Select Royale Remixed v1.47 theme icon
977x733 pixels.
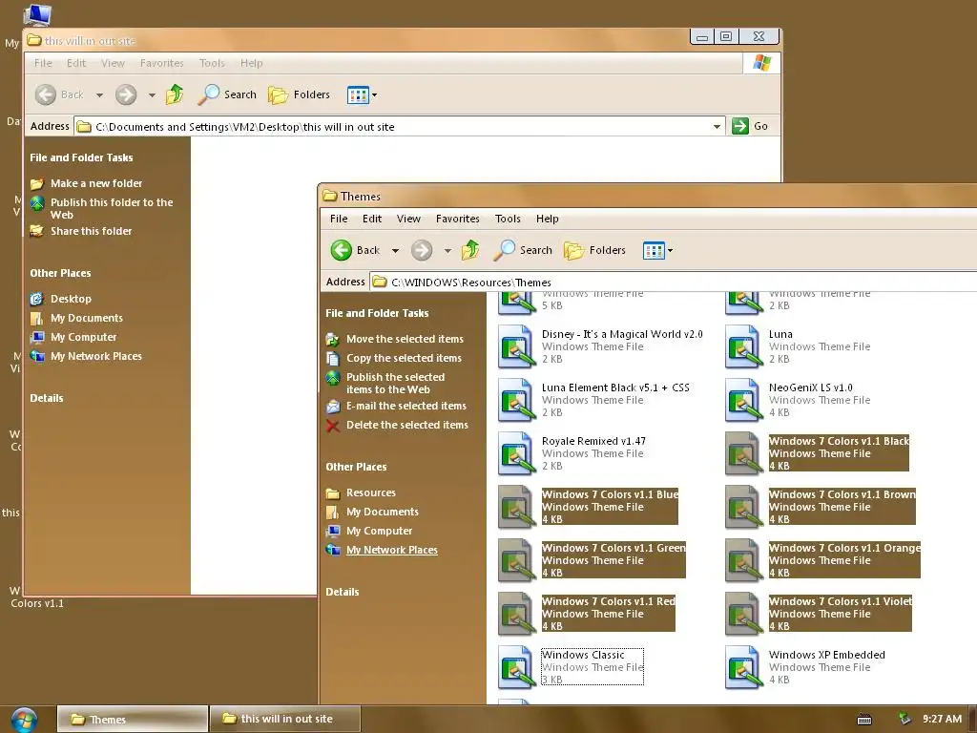516,453
